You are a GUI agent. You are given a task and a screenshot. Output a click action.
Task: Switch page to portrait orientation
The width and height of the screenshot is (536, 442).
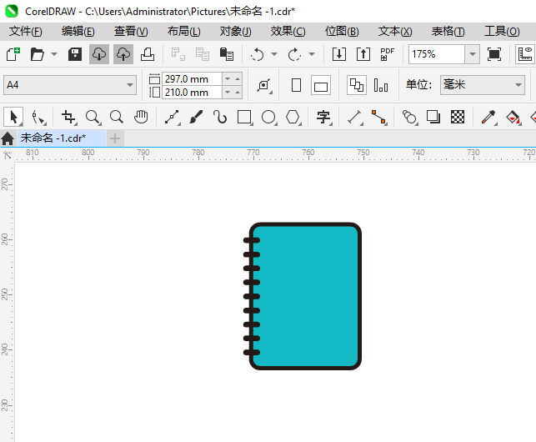[x=296, y=85]
